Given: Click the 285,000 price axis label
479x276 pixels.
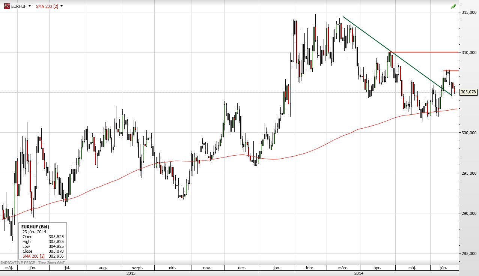Looking at the screenshot, I should [x=468, y=253].
